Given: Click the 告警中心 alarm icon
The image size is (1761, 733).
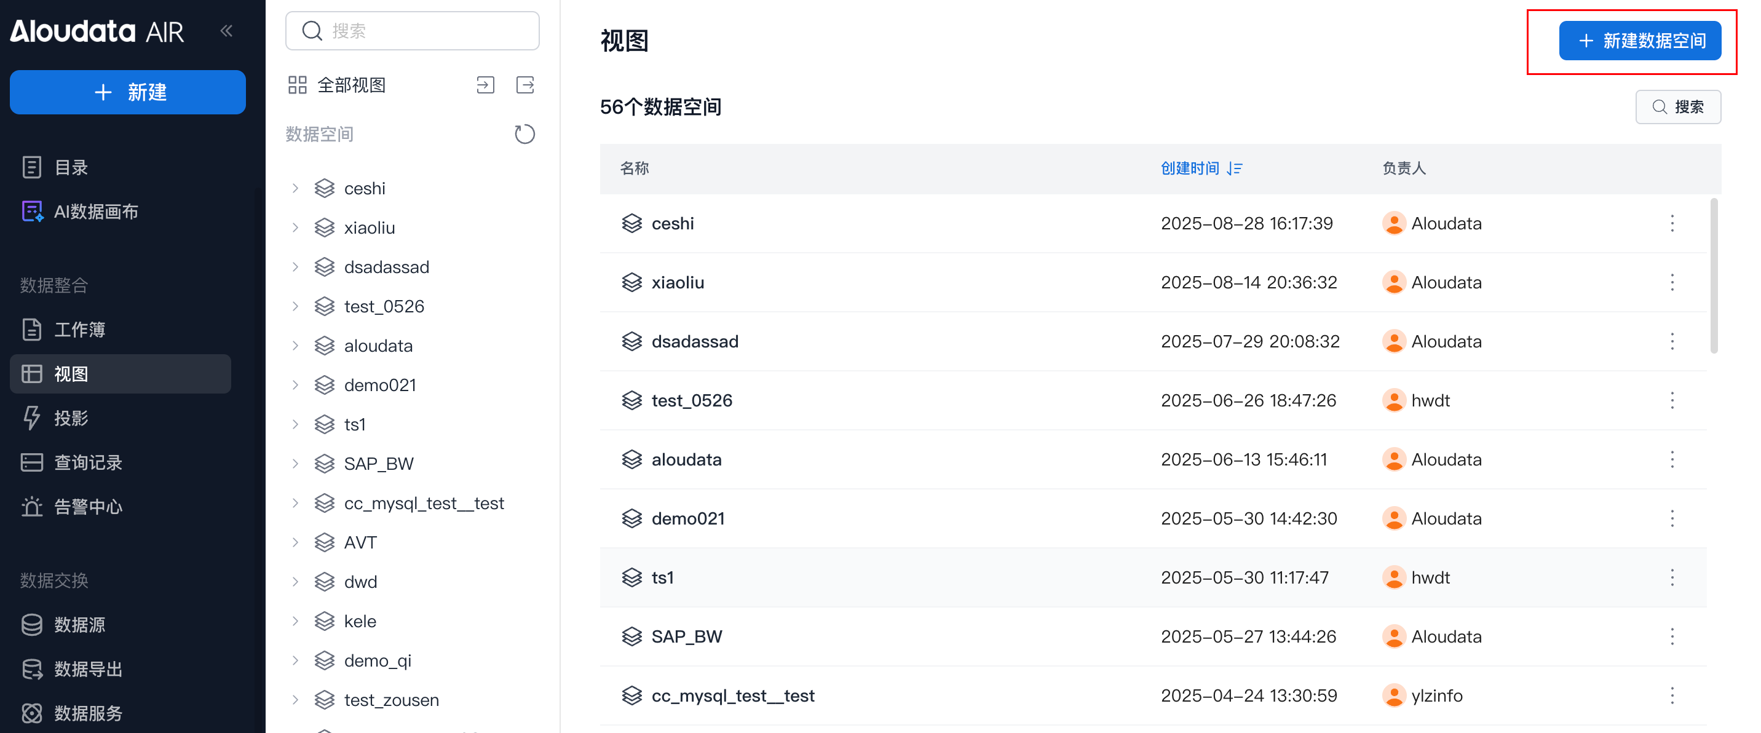Looking at the screenshot, I should [31, 507].
